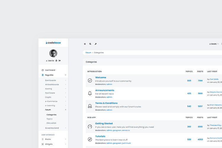Click the Tutorials compass icon
Viewport: 222px width, 148px height.
coord(90,139)
